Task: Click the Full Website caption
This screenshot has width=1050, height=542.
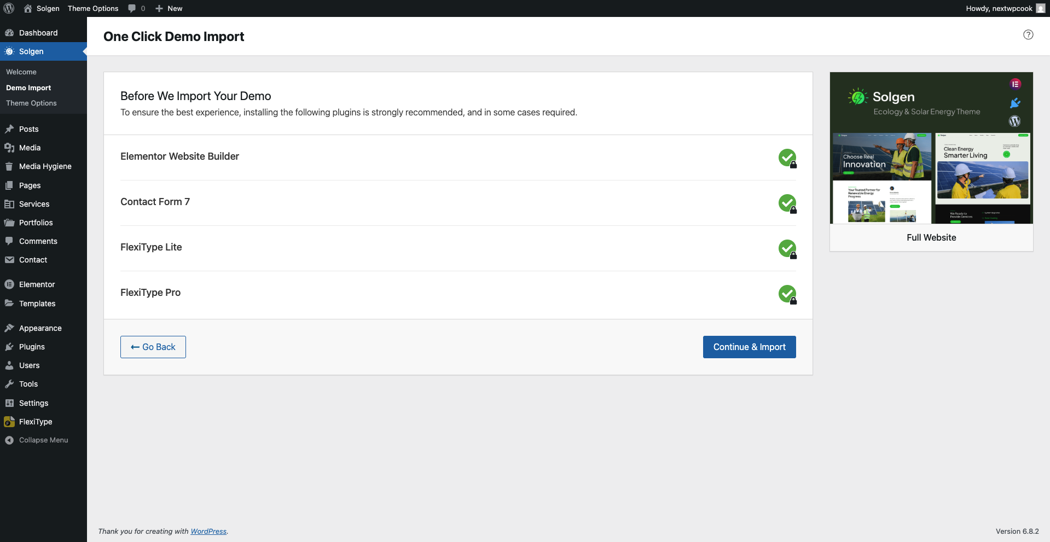Action: coord(931,237)
